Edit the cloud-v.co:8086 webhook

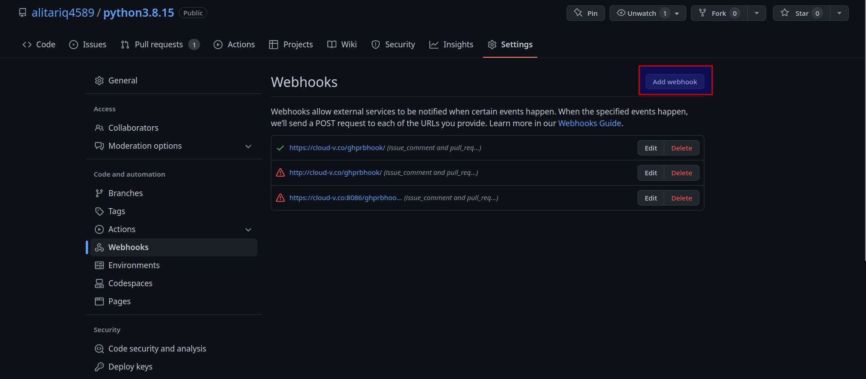tap(651, 198)
